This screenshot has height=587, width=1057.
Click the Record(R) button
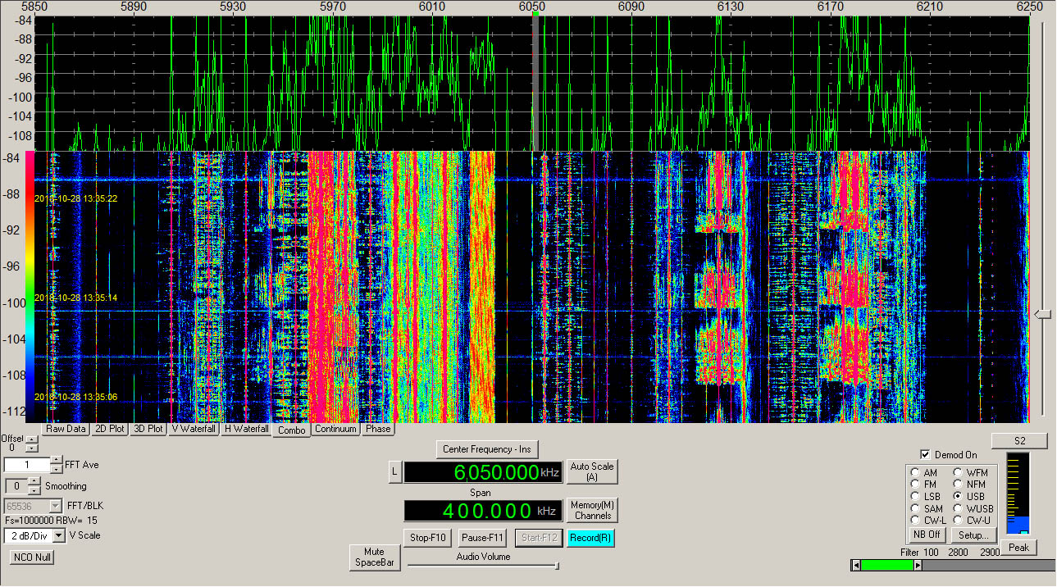click(x=590, y=538)
